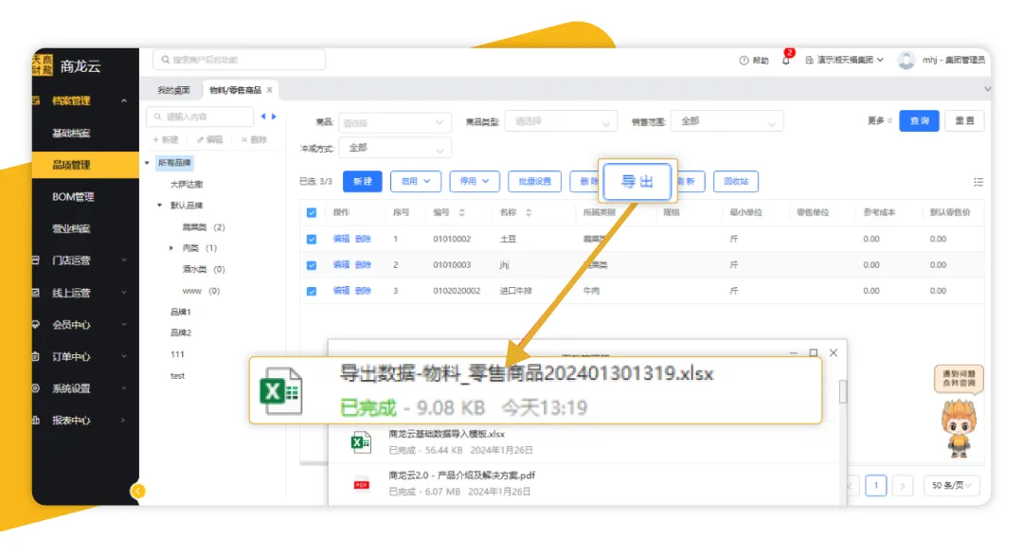Click the mhj user avatar icon

point(906,60)
